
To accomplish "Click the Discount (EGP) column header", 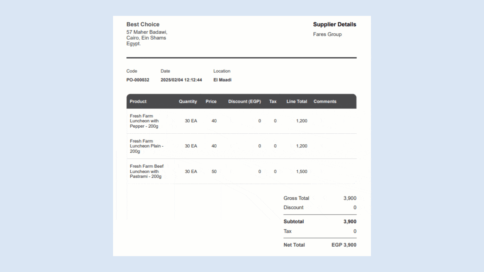I will [x=245, y=101].
